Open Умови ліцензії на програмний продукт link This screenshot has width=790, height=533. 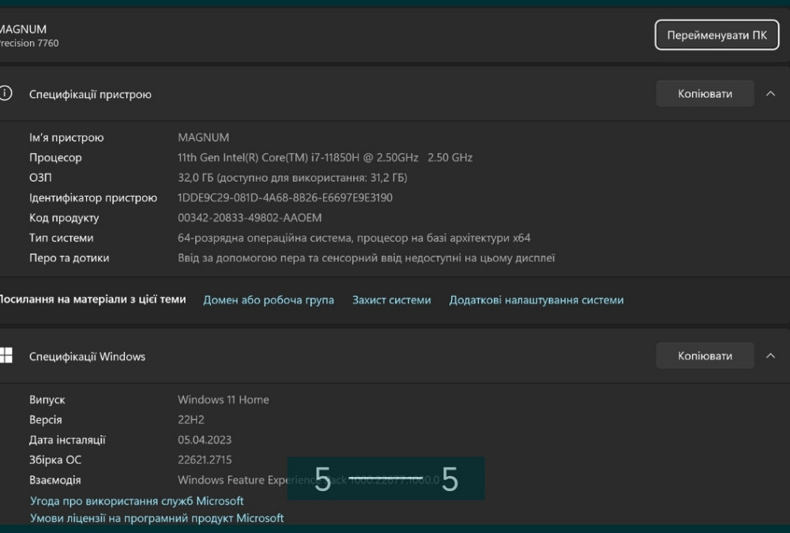[156, 518]
